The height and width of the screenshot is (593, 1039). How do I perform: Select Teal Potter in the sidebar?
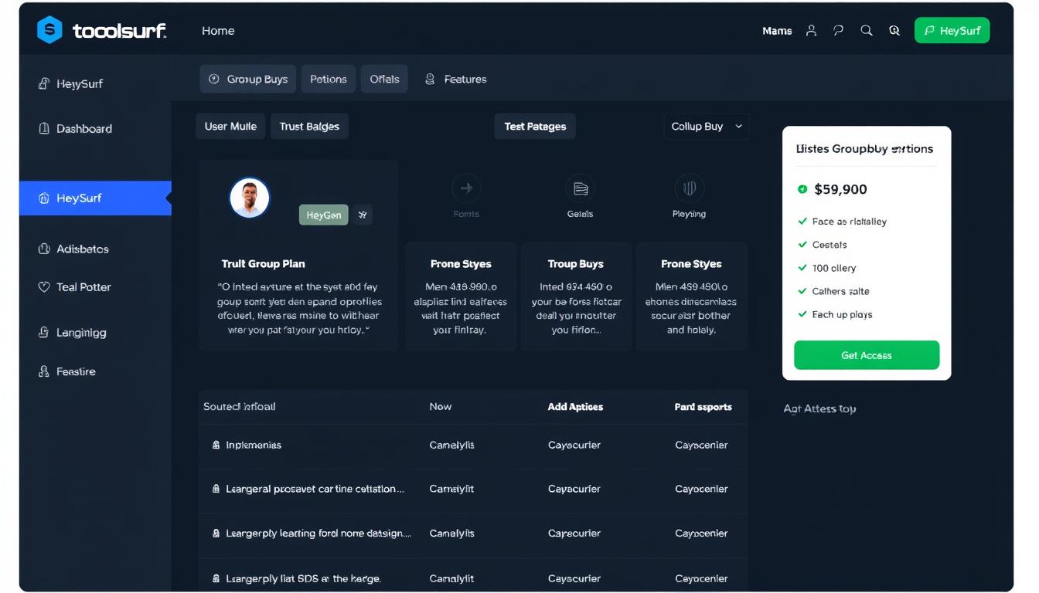click(83, 286)
